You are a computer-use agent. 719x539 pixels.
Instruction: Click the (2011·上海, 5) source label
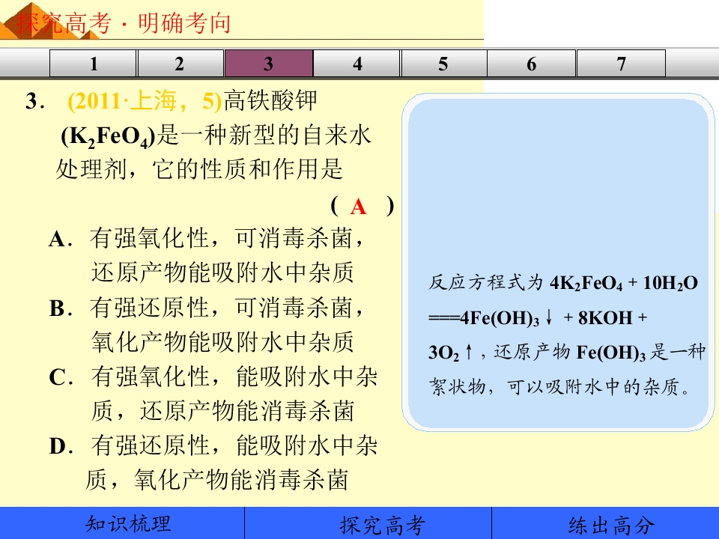(x=145, y=101)
